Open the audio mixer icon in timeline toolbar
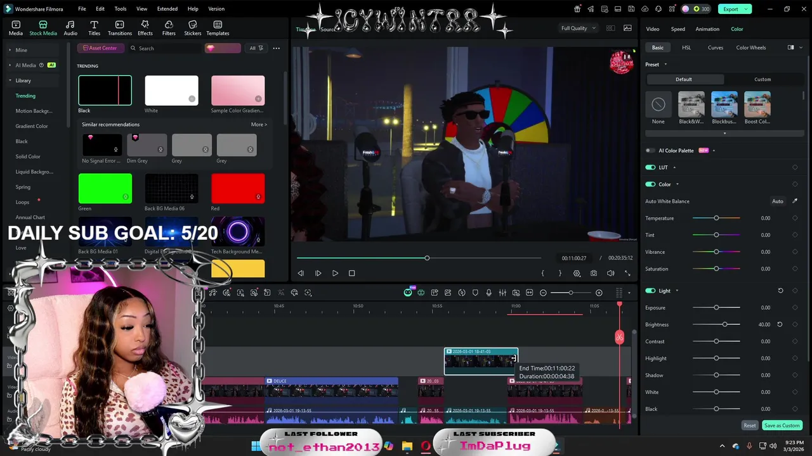The width and height of the screenshot is (812, 456). [502, 293]
